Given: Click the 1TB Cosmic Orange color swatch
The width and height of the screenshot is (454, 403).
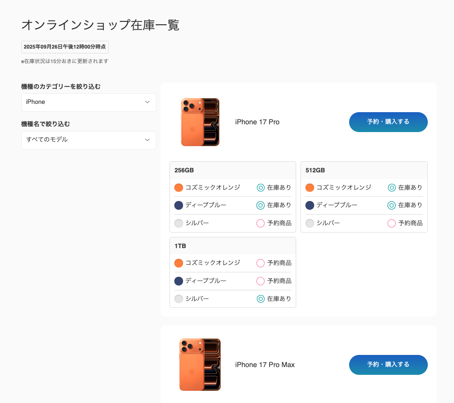Looking at the screenshot, I should pos(179,263).
